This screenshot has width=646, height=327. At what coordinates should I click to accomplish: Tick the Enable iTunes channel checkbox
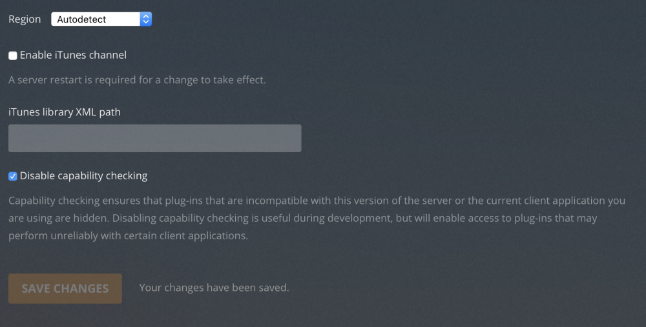click(13, 55)
